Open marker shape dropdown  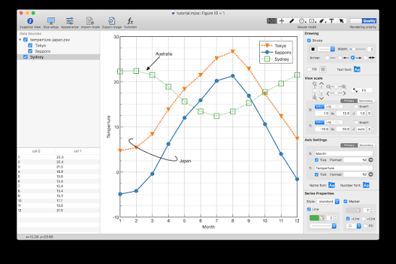pyautogui.click(x=353, y=226)
